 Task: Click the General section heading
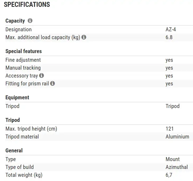(14, 151)
